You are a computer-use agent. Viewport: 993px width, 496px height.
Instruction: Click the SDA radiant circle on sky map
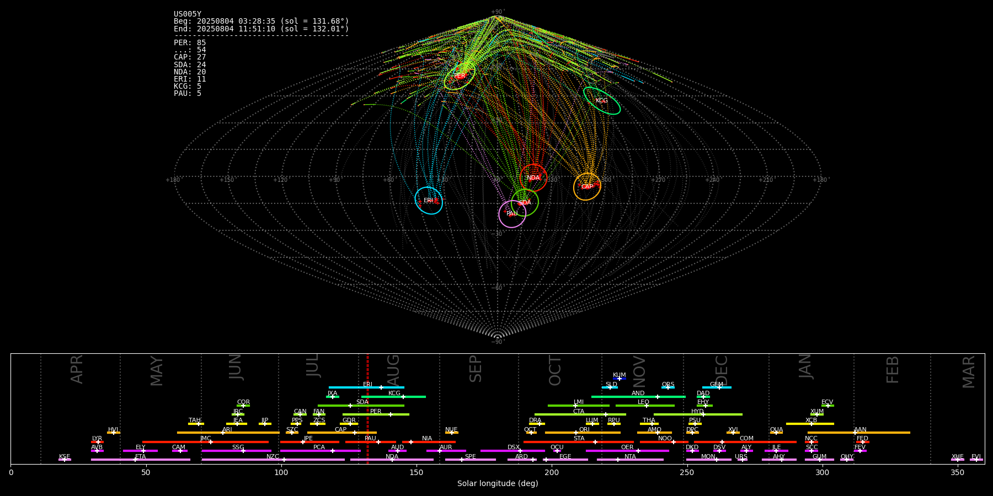pos(525,202)
